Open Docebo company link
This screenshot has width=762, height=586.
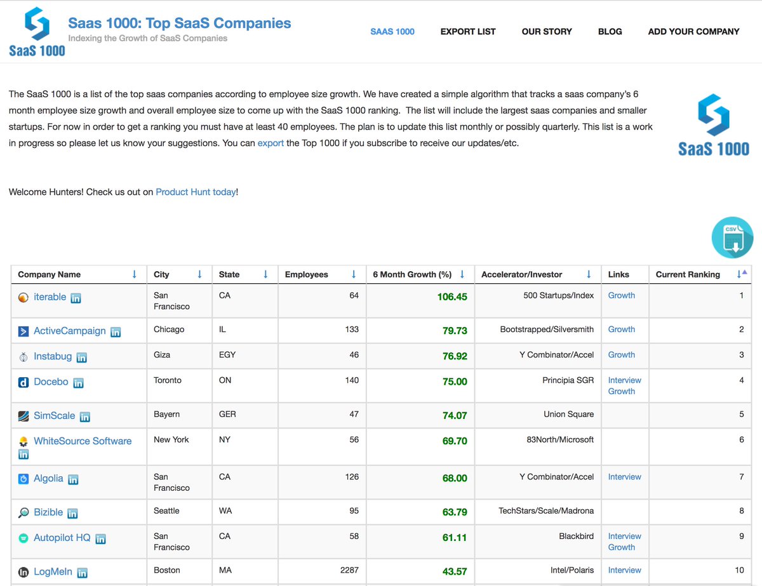(x=51, y=382)
